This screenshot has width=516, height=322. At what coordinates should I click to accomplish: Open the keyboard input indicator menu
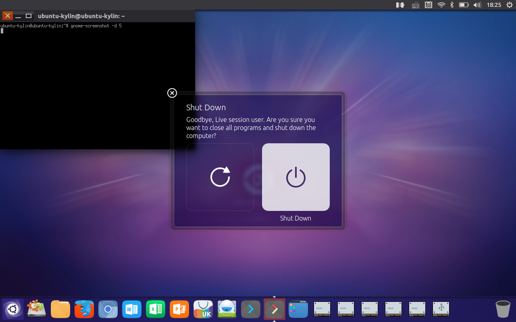pyautogui.click(x=415, y=5)
